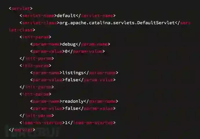Screen dimensions: 200x139
Task: Click the closing param-name tag after readonly
Action: point(101,101)
